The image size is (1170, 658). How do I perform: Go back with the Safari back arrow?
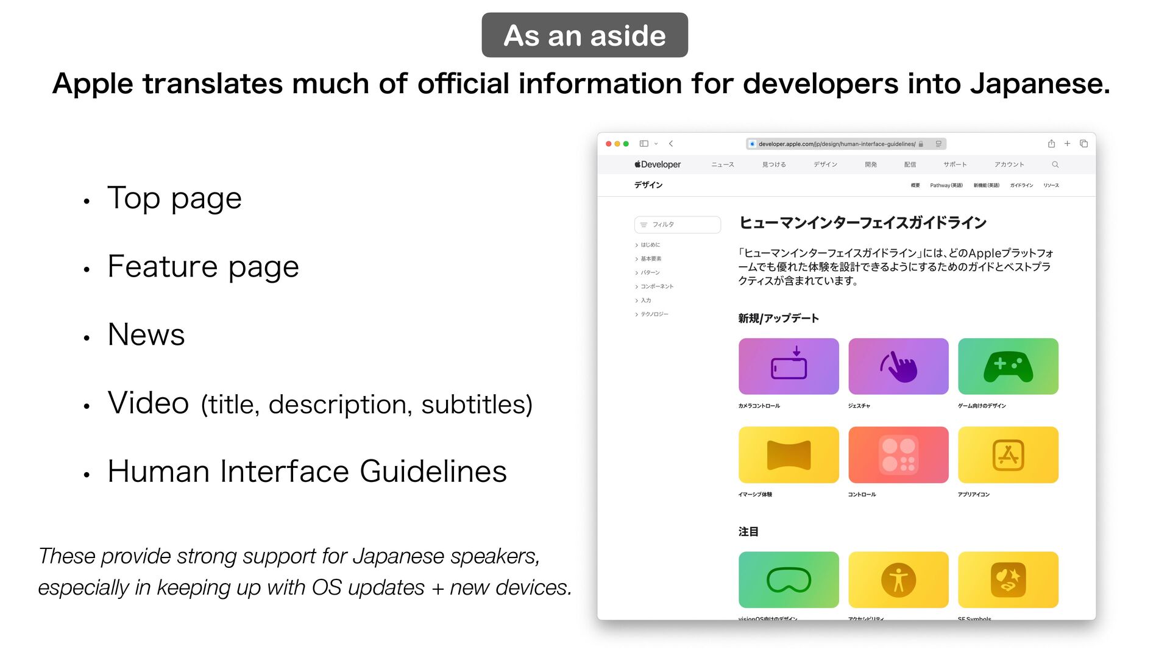(x=671, y=144)
